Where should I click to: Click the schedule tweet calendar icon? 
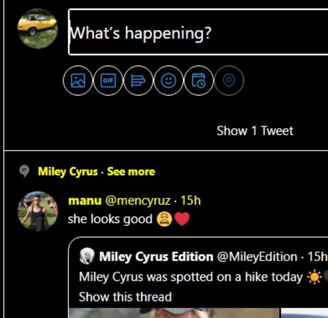198,81
